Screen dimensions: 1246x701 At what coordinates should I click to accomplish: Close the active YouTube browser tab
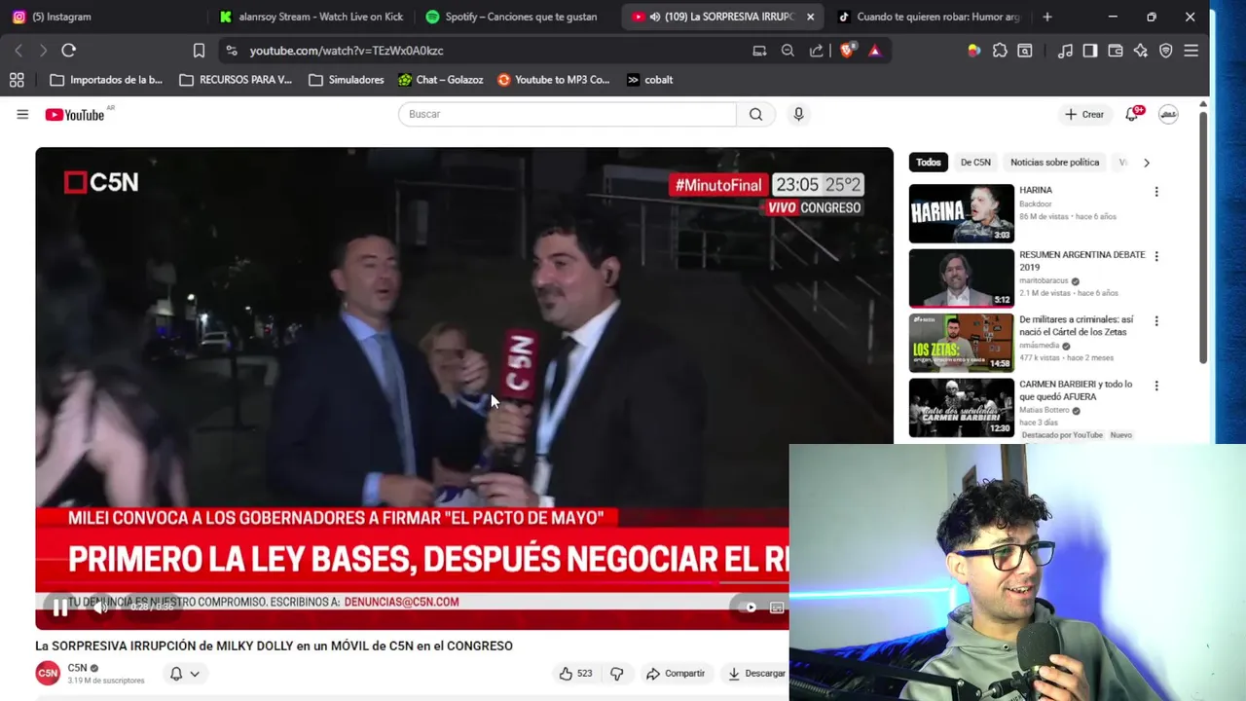tap(810, 17)
